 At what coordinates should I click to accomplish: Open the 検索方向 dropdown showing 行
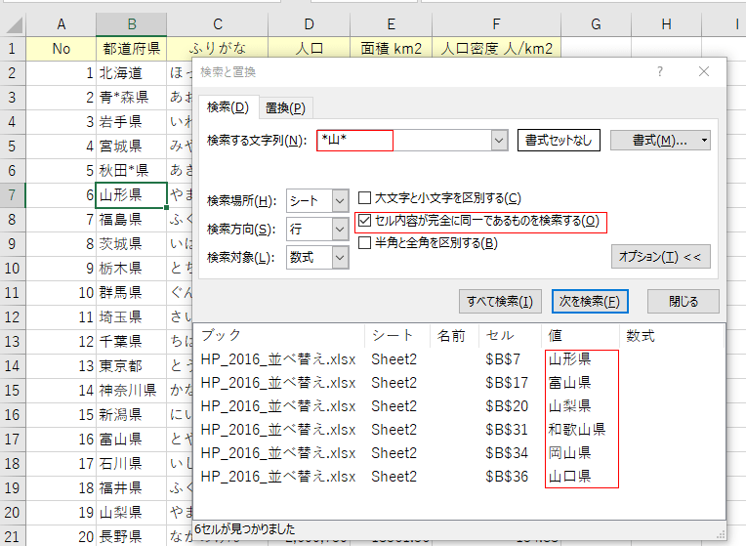[340, 229]
